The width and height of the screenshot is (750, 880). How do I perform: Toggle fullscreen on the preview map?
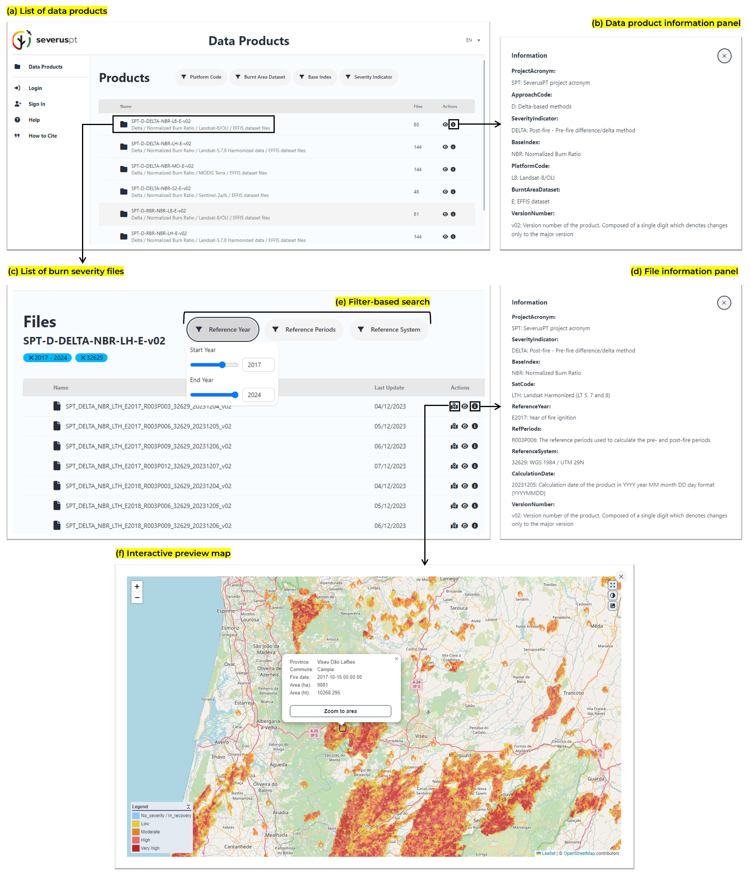(612, 585)
